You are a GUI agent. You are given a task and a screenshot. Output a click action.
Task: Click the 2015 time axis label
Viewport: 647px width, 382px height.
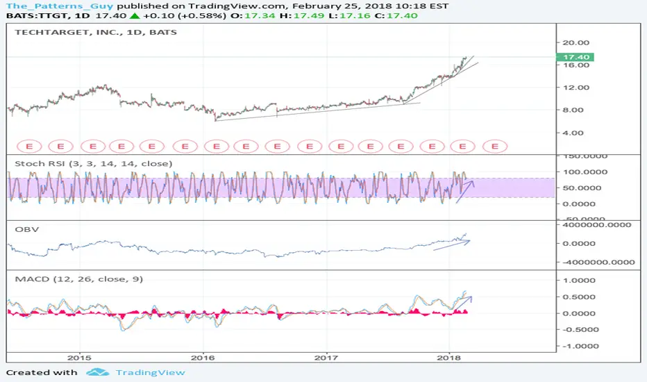point(79,358)
